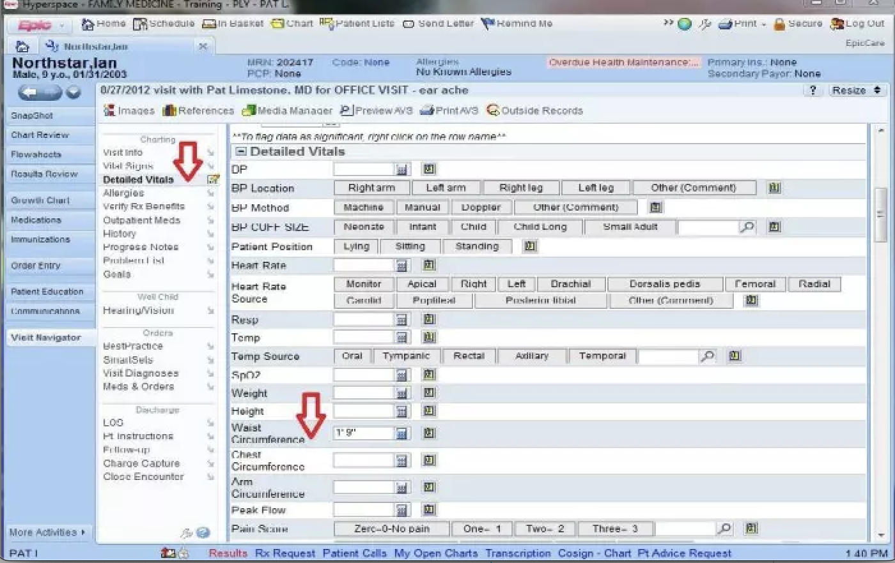Select Allergies in the navigator list
Viewport: 895px width, 563px height.
[x=123, y=193]
